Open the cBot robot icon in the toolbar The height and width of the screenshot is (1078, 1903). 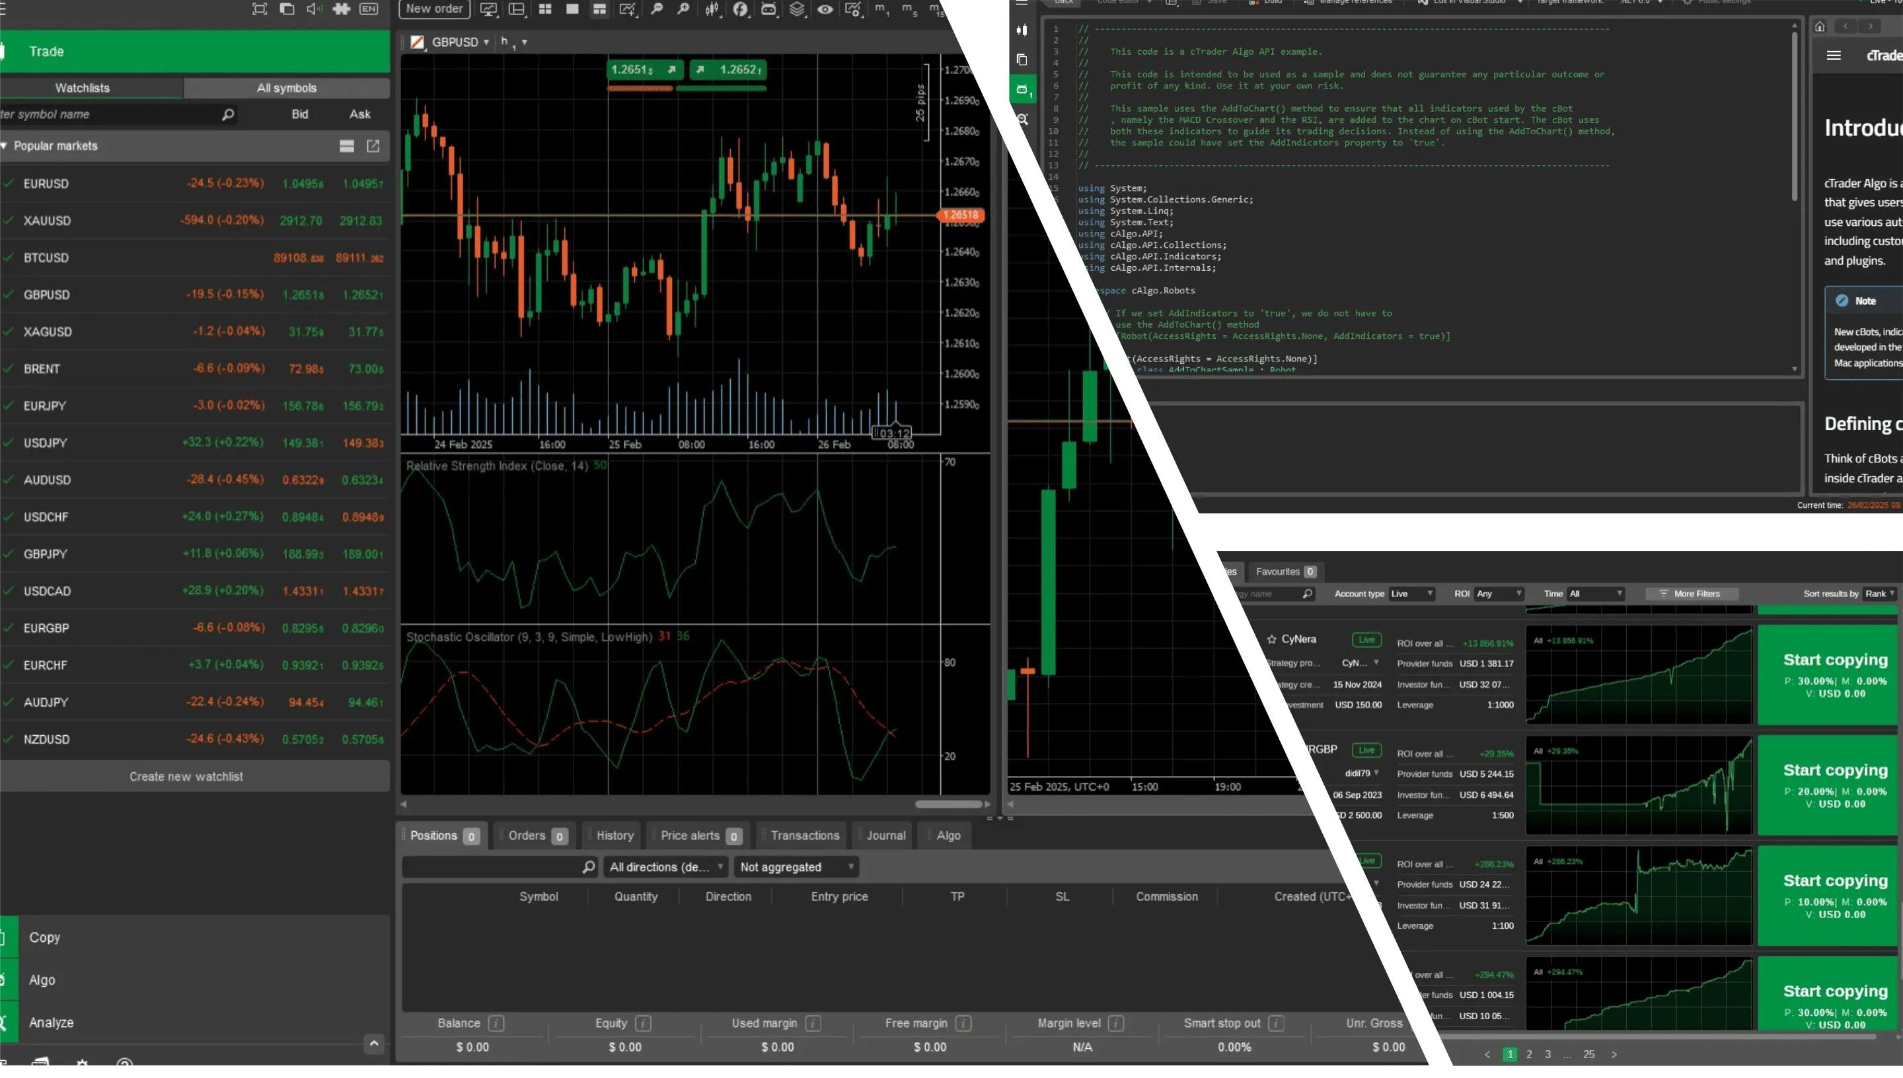pyautogui.click(x=768, y=9)
